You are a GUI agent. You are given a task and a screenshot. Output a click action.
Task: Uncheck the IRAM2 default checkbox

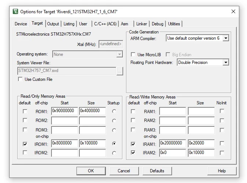133,152
